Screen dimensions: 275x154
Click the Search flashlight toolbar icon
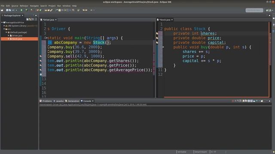51,10
